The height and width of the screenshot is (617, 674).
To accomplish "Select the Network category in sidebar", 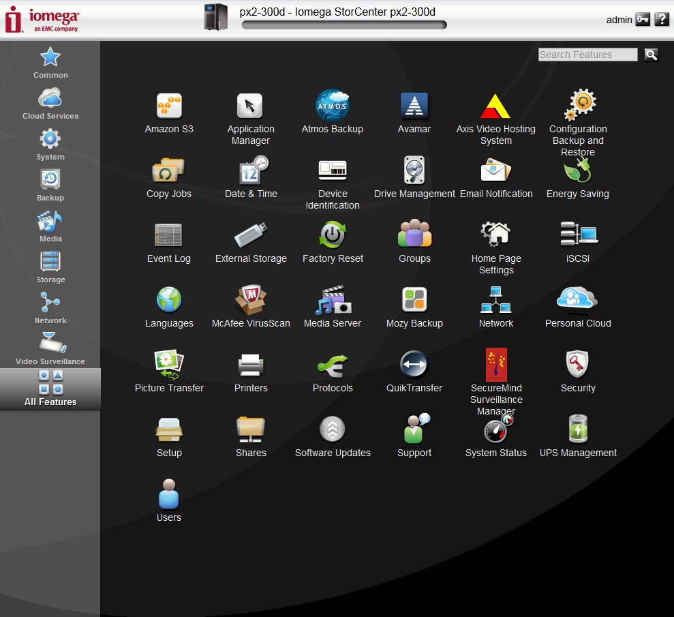I will pos(50,308).
